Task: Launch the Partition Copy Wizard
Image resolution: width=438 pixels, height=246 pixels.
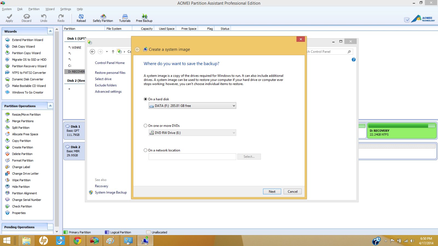Action: tap(26, 53)
